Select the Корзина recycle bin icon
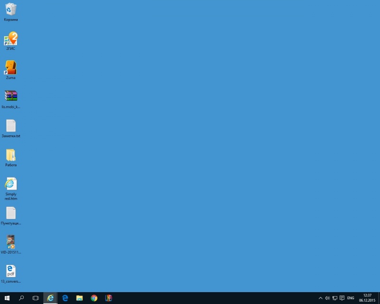The image size is (380, 304). (10, 12)
